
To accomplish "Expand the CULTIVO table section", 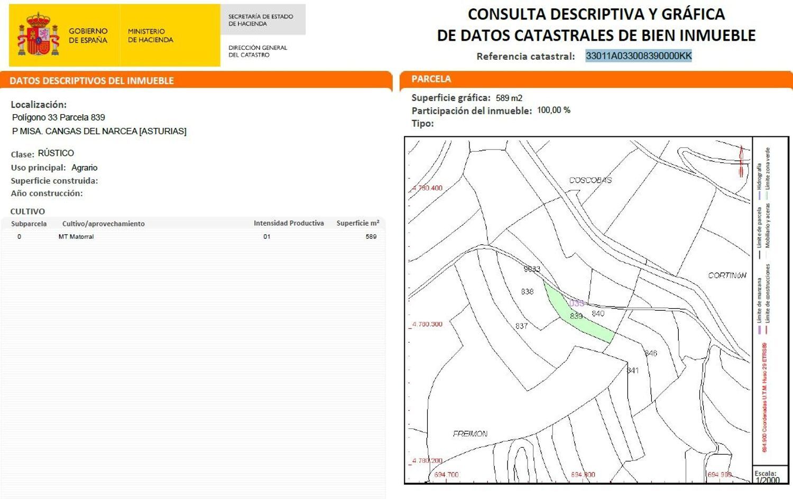I will (x=27, y=211).
